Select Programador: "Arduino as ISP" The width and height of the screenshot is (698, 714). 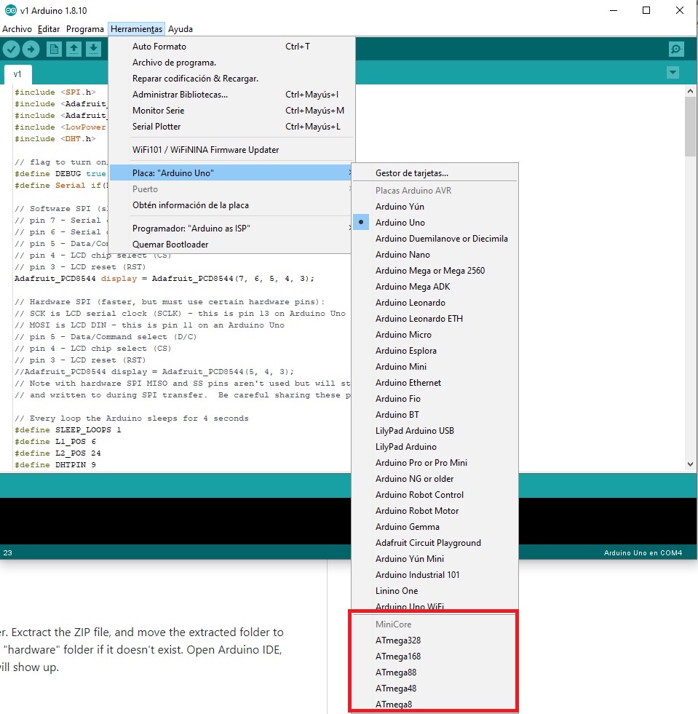[231, 228]
